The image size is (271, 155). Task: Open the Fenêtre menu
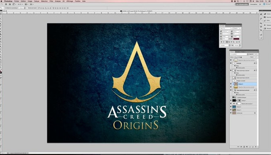pos(77,1)
